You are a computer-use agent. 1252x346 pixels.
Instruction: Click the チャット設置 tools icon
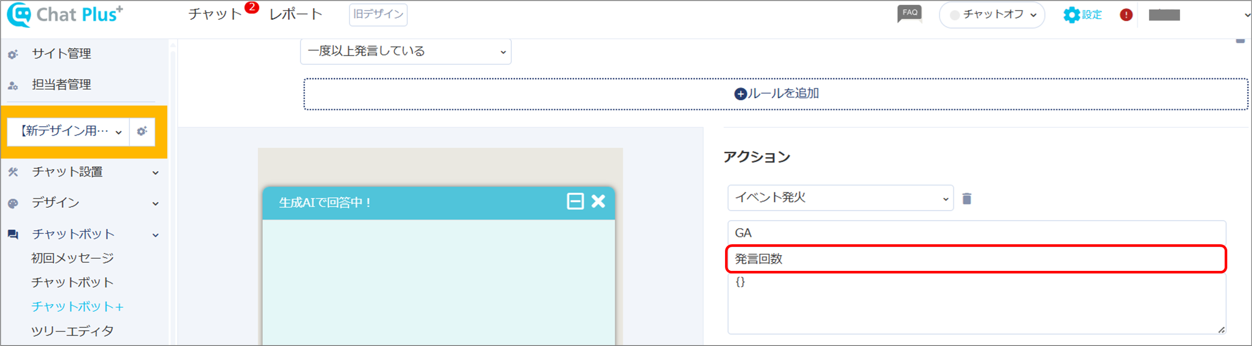point(13,172)
